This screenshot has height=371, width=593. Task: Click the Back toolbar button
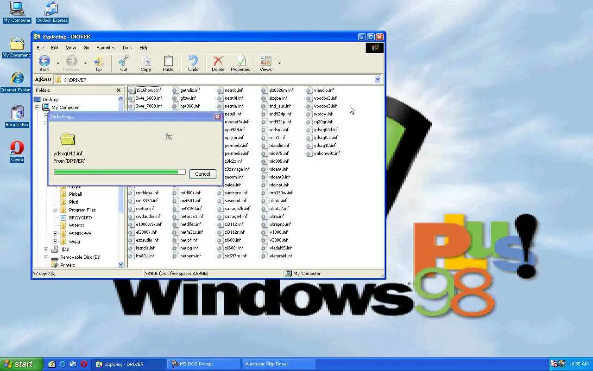click(x=44, y=64)
